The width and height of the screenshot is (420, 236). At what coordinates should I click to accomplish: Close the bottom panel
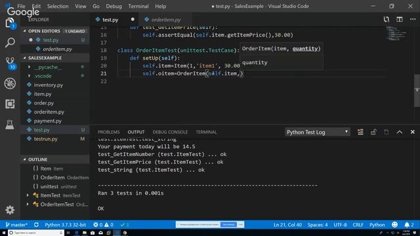[x=413, y=132]
